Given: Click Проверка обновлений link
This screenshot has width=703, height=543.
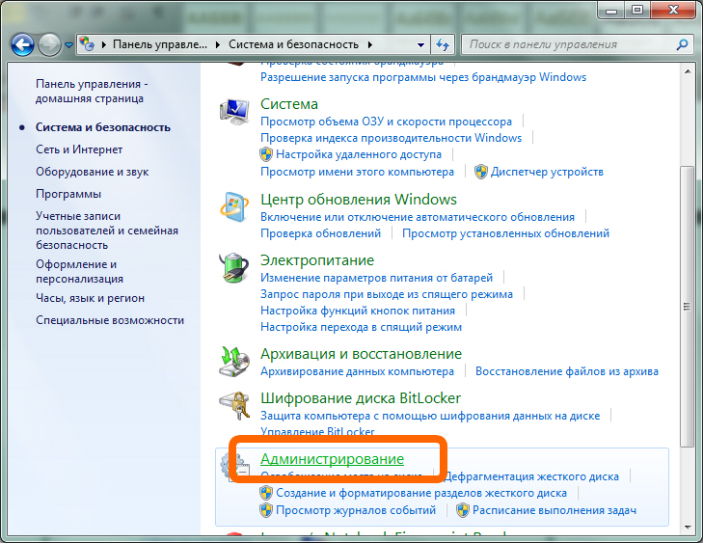Looking at the screenshot, I should tap(320, 233).
